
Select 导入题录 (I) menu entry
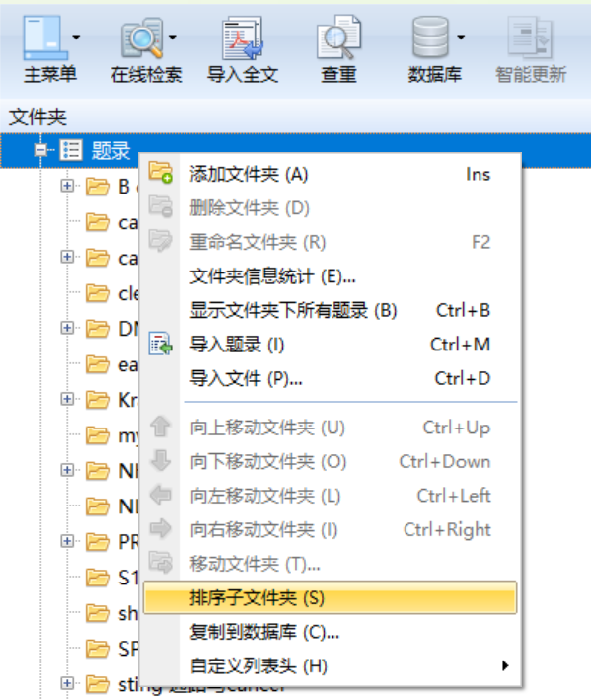(331, 345)
